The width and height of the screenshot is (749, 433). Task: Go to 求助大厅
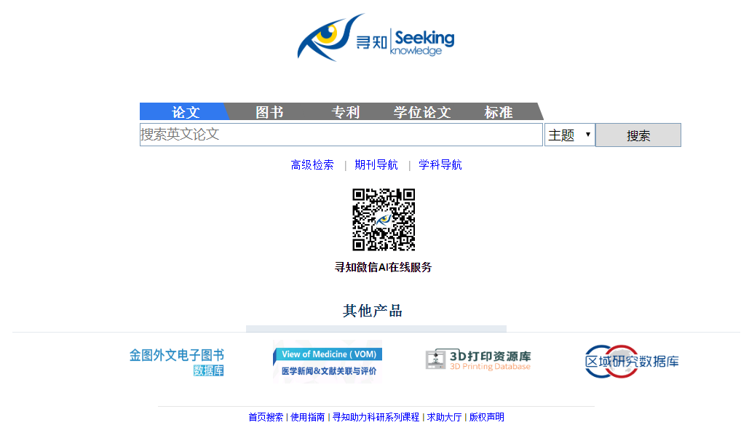[444, 417]
